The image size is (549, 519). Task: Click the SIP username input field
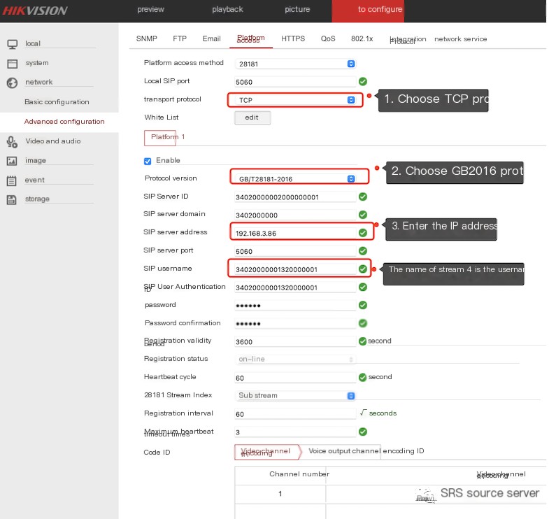coord(295,269)
